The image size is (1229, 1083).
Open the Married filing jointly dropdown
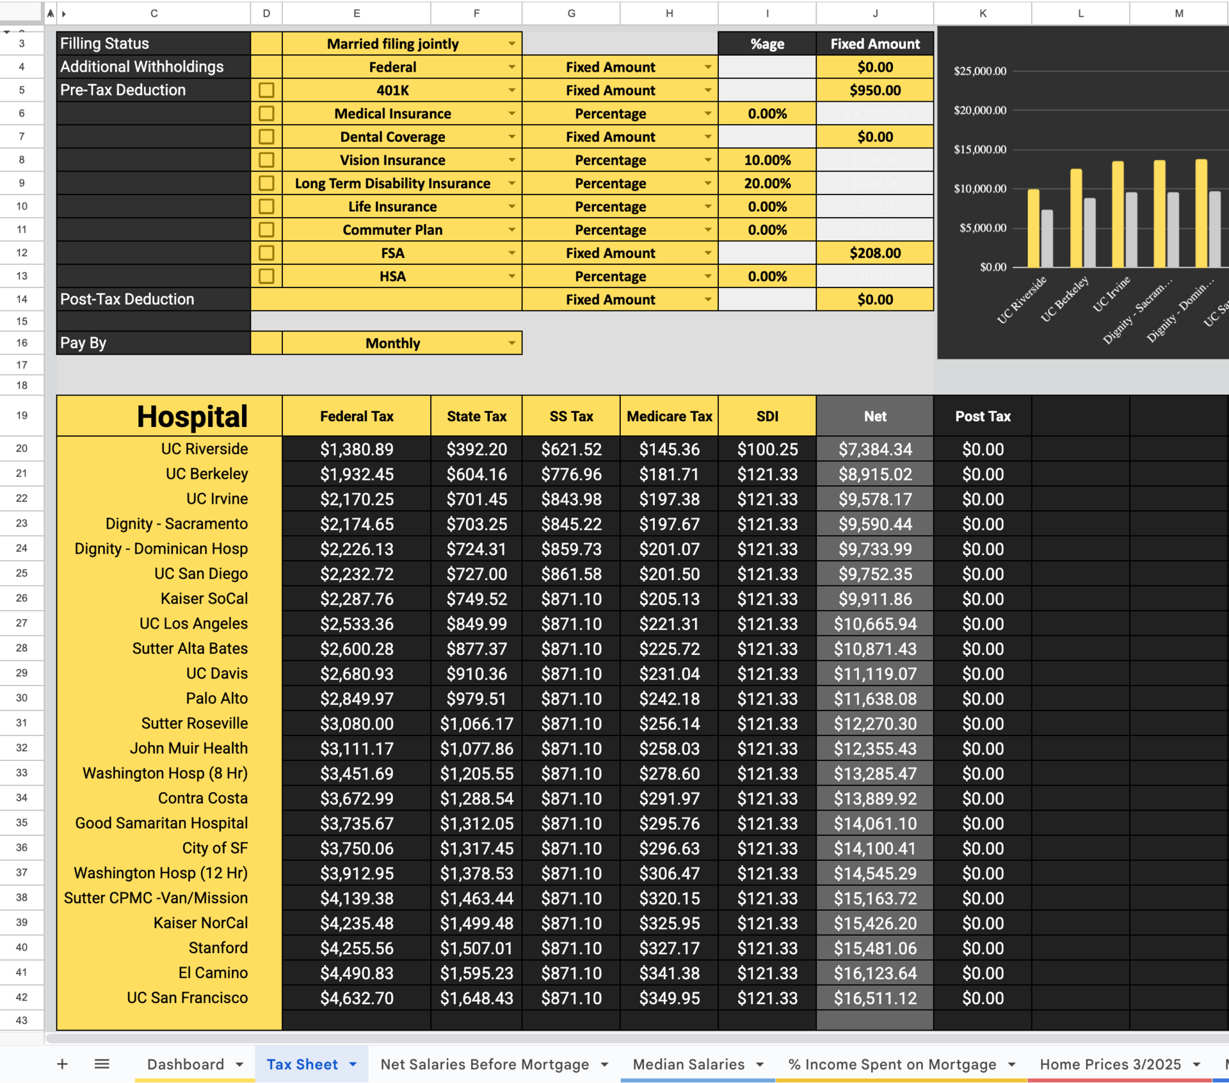coord(511,44)
